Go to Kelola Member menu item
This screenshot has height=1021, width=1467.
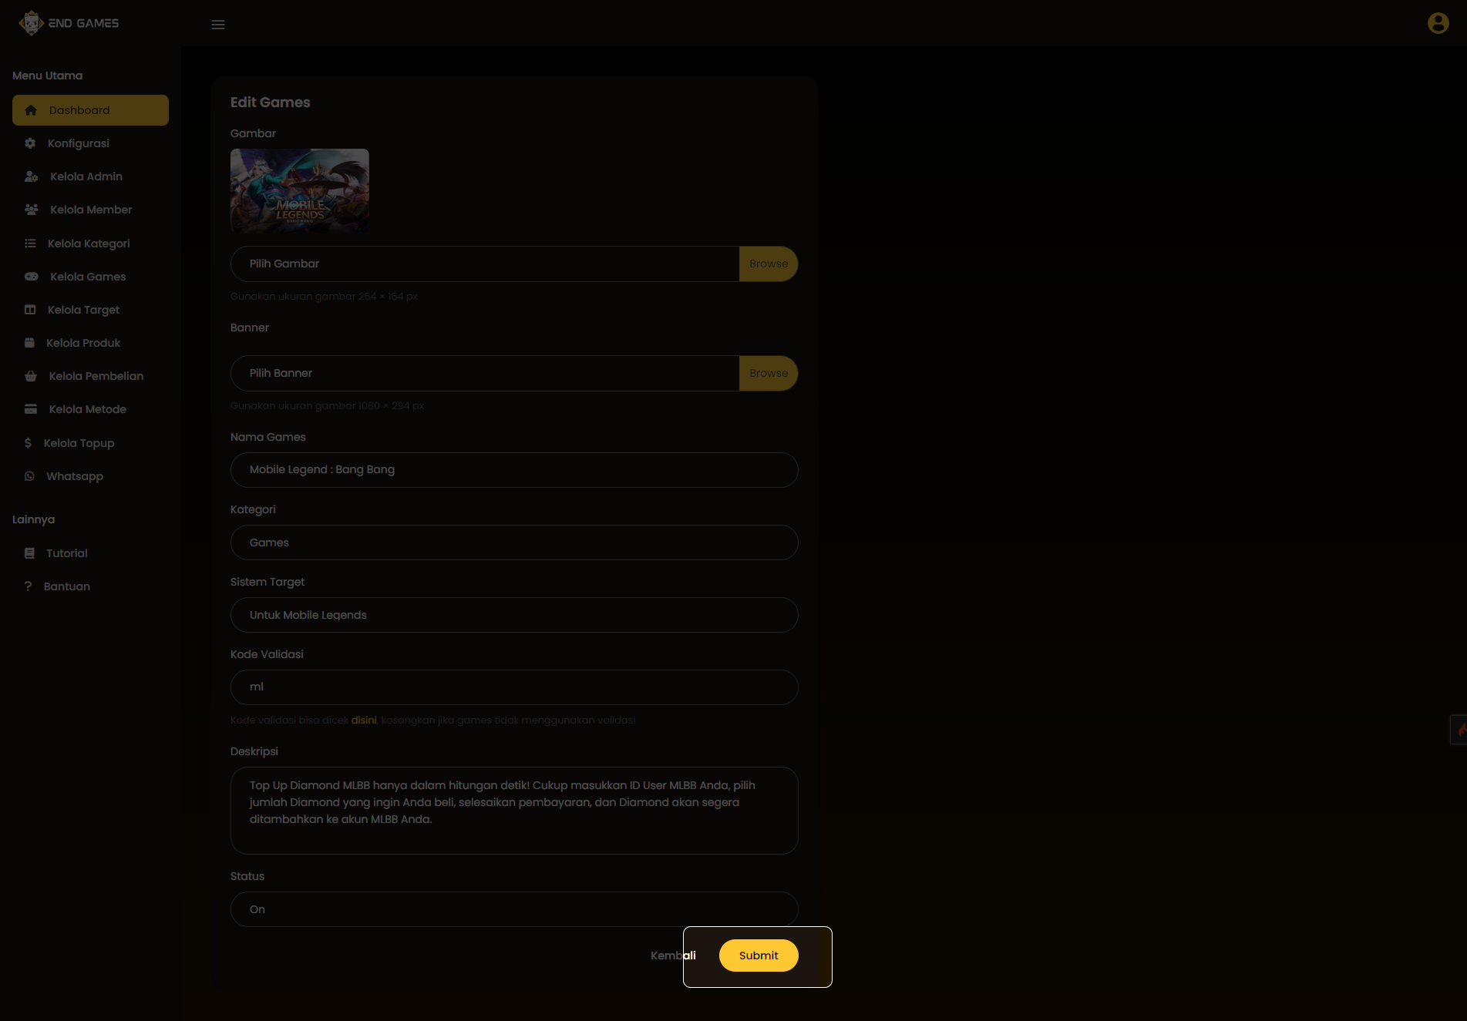pyautogui.click(x=90, y=210)
